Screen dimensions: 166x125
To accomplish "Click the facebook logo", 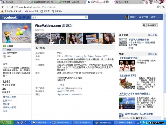I will click(x=9, y=17).
